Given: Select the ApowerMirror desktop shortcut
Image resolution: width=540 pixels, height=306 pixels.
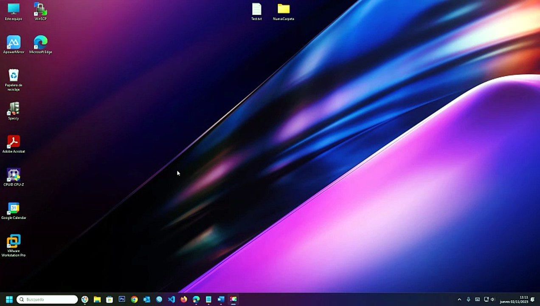Looking at the screenshot, I should (14, 45).
